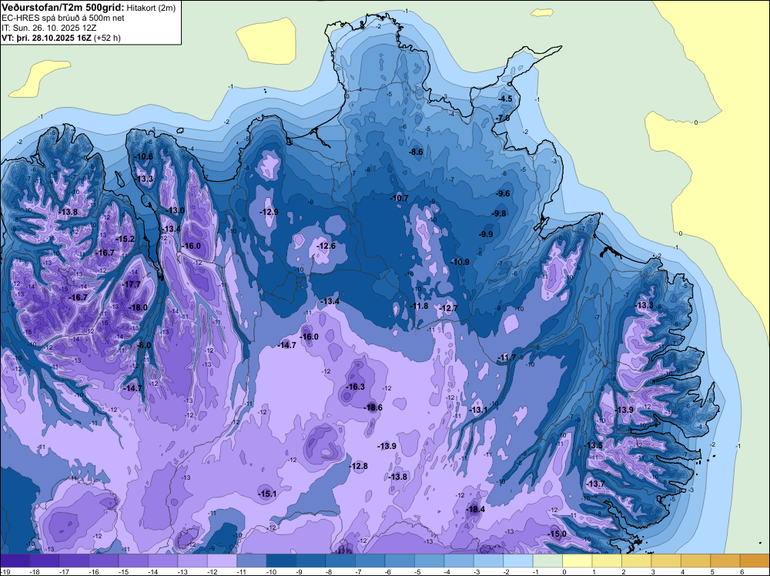Click the '-13.5' temperature value
Screen dimensions: 770x576
point(593,445)
